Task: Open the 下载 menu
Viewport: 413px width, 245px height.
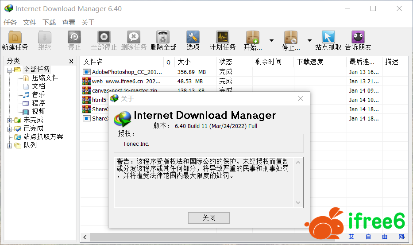Action: 49,23
